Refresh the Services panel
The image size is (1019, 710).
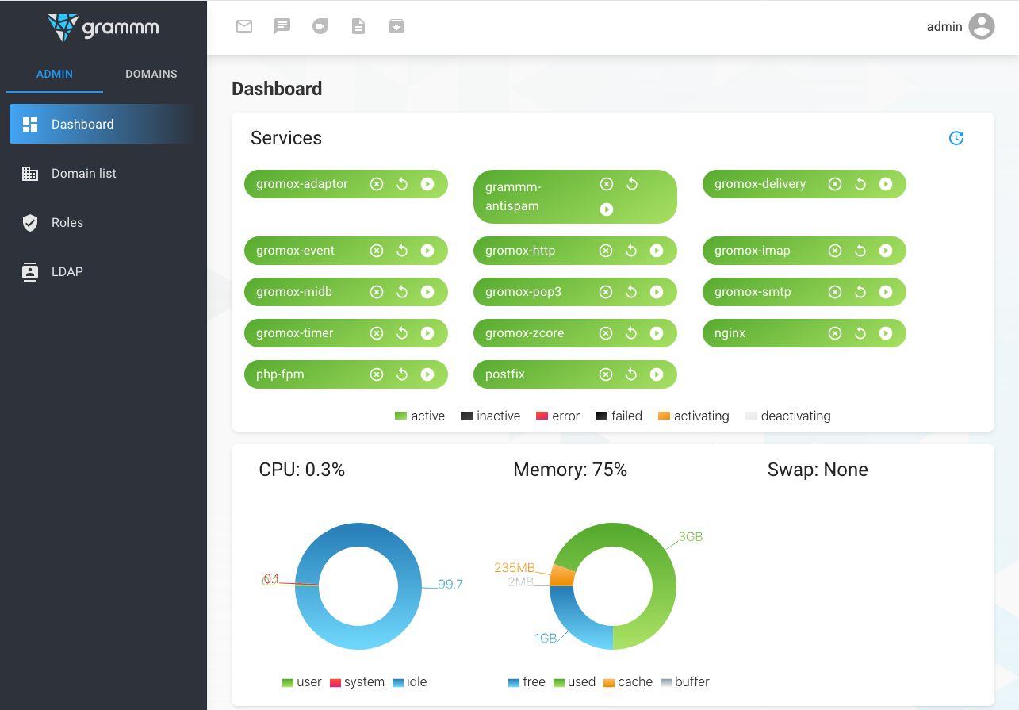coord(956,138)
